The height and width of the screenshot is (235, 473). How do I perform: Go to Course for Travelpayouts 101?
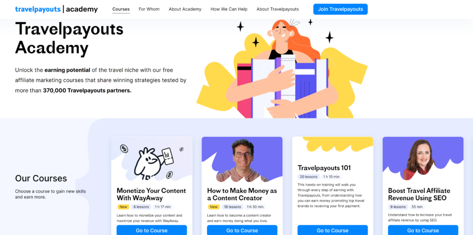(x=333, y=230)
